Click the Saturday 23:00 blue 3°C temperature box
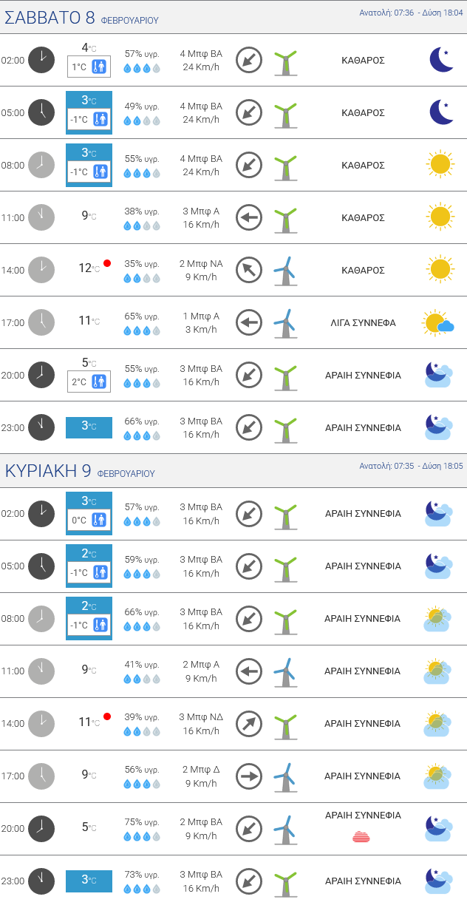Image resolution: width=467 pixels, height=905 pixels. pos(89,427)
